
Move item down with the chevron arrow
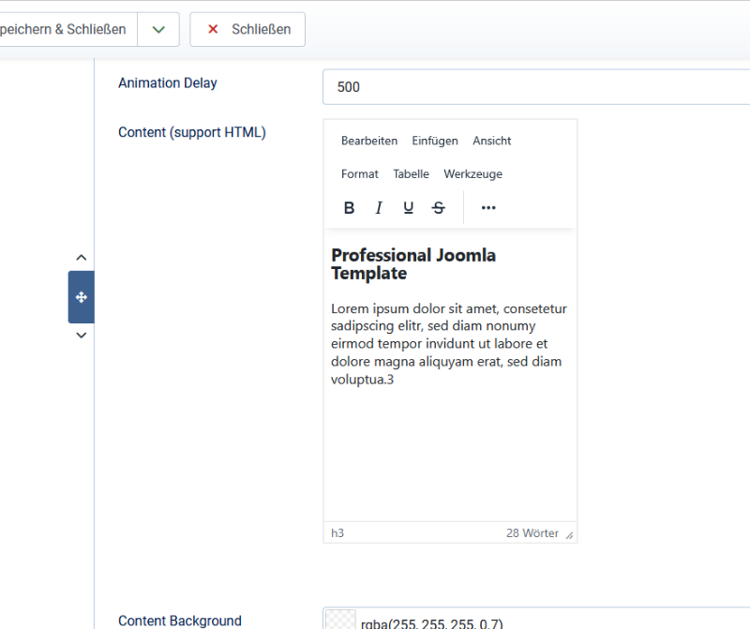[x=82, y=336]
